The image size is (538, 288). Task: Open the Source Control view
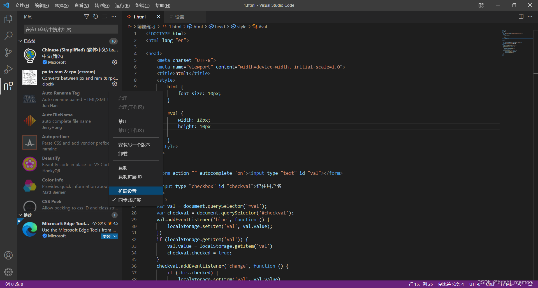click(x=8, y=52)
